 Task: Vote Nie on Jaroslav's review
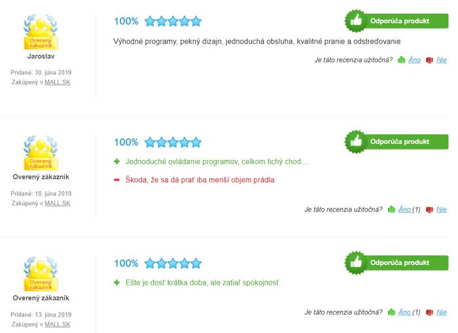[x=442, y=60]
